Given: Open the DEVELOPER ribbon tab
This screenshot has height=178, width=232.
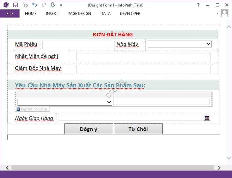Looking at the screenshot, I should pos(130,14).
